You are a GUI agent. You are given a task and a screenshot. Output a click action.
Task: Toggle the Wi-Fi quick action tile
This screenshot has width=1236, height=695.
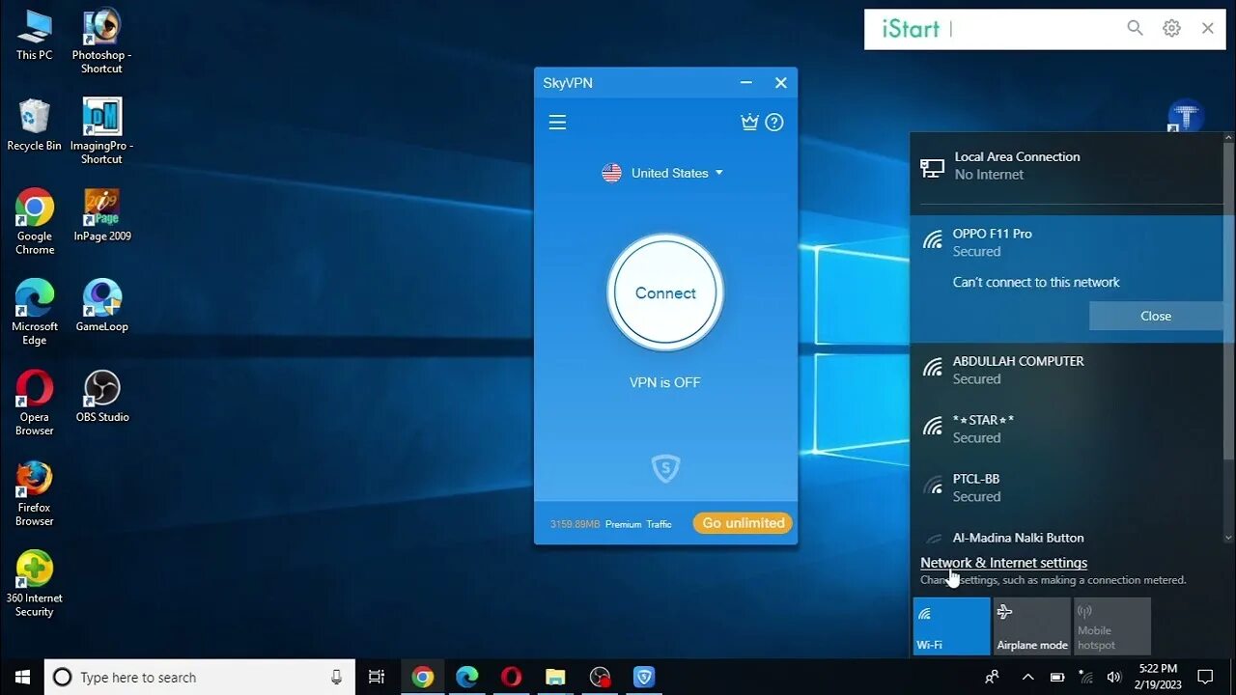951,626
